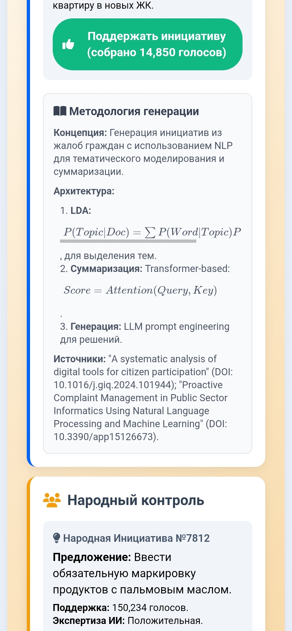292x631 pixels.
Task: Select the "Суммаризация:" list item
Action: [106, 269]
